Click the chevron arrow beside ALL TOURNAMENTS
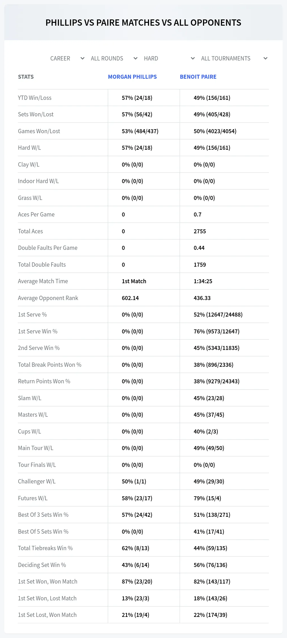The image size is (287, 638). click(265, 58)
